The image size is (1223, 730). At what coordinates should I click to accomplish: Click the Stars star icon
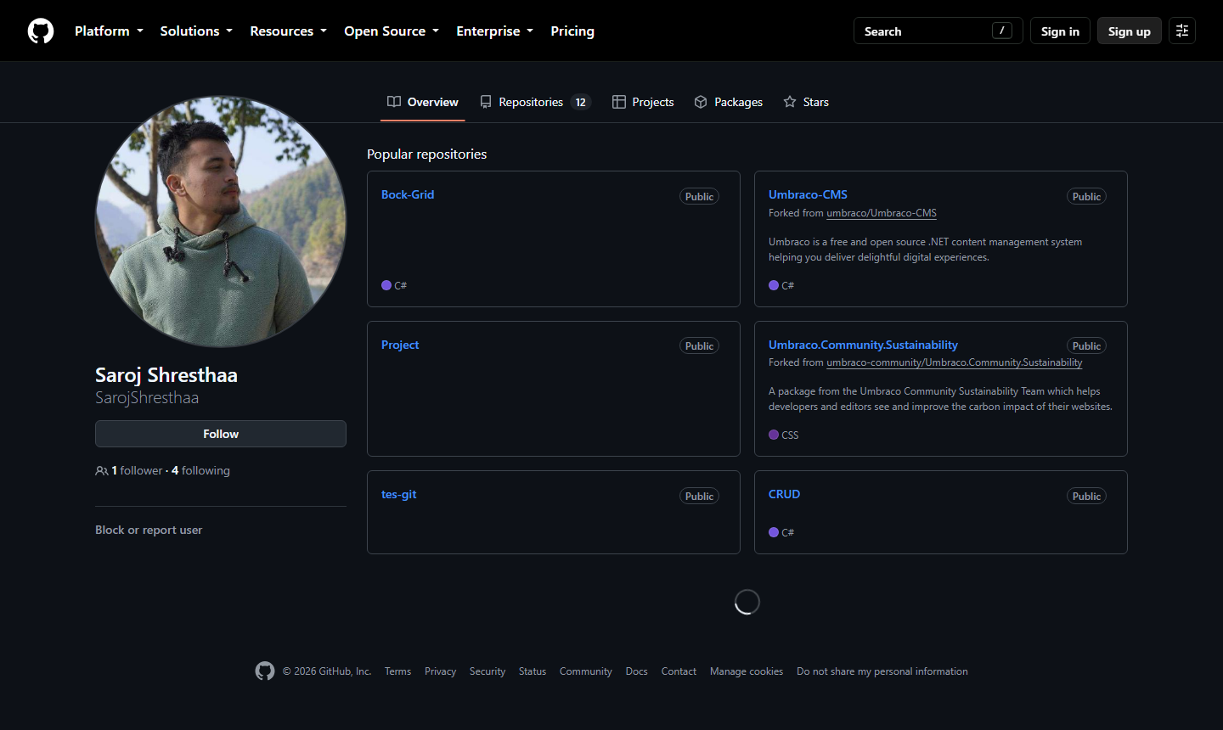coord(790,102)
